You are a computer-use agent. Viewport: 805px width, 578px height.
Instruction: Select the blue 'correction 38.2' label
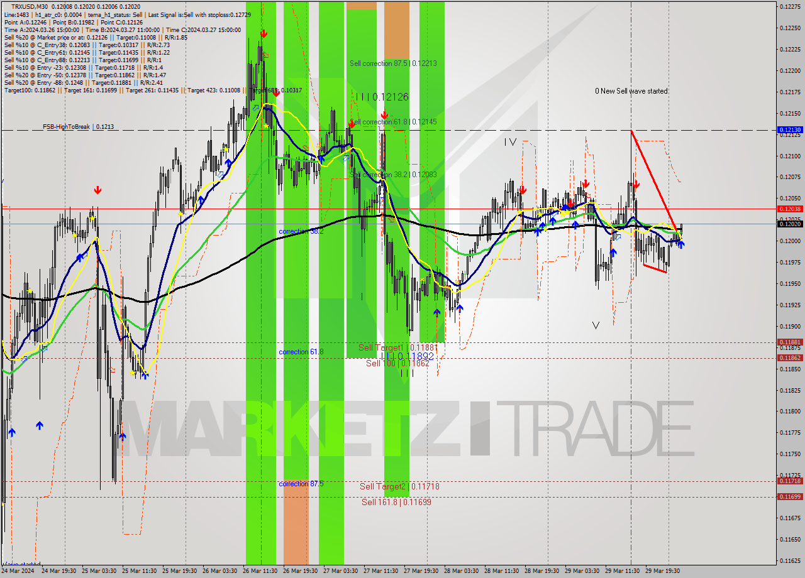tap(301, 231)
